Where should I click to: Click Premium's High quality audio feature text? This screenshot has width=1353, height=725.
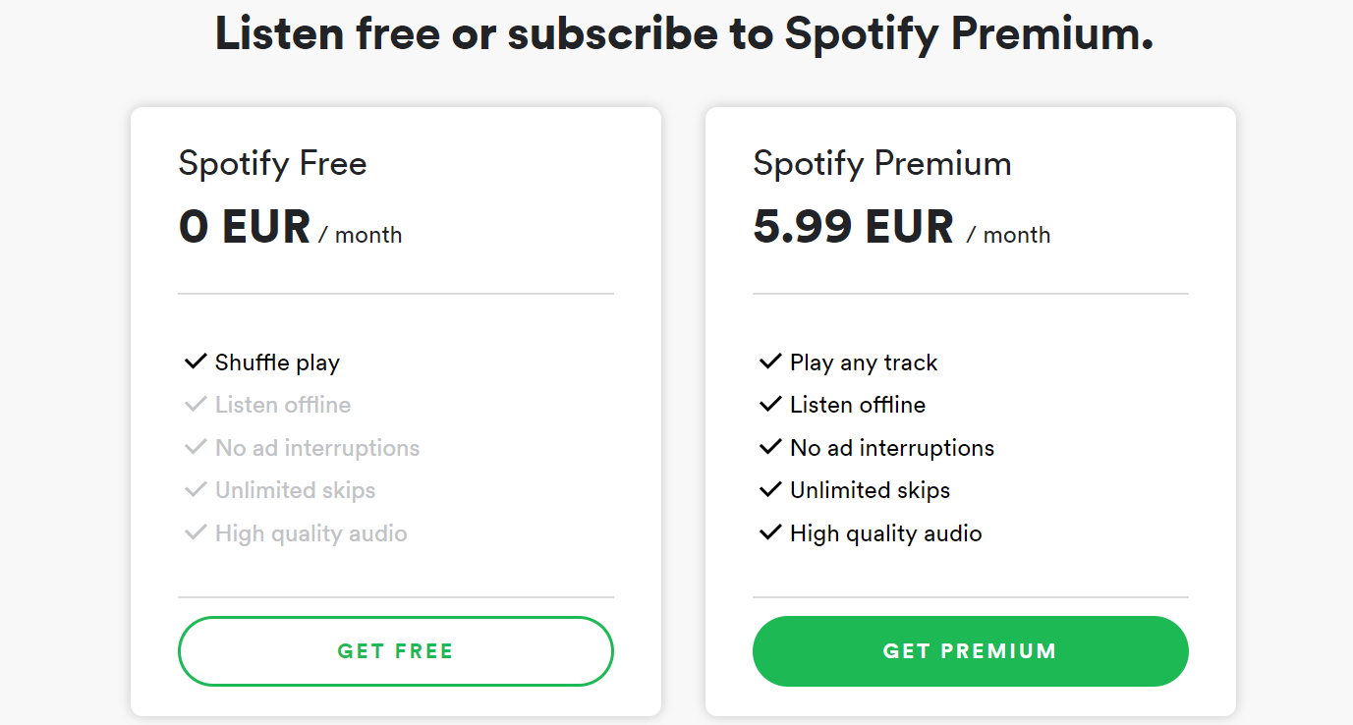click(886, 533)
